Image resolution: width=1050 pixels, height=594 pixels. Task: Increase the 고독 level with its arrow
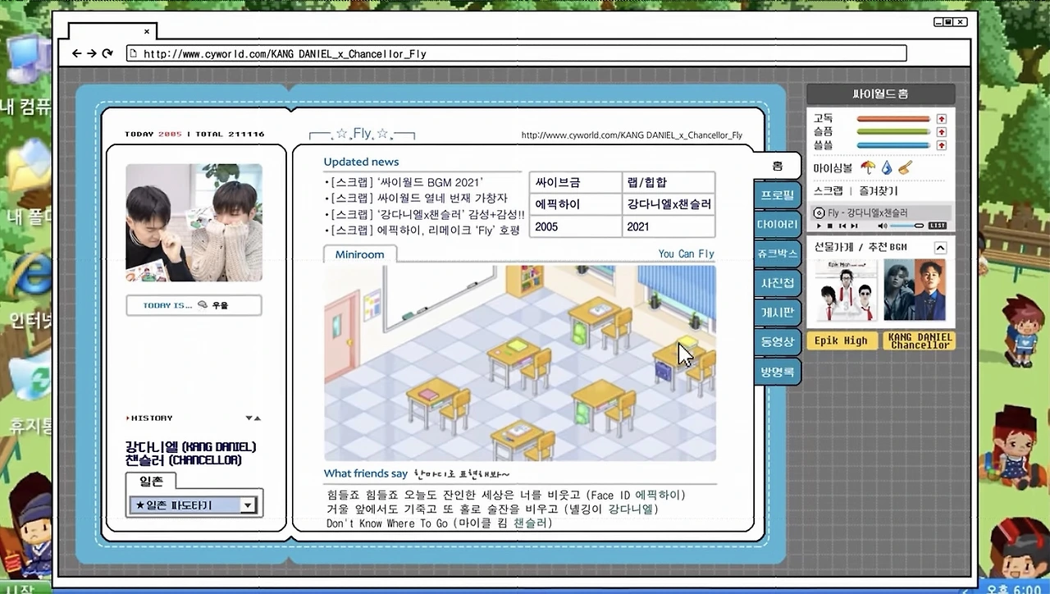coord(942,119)
